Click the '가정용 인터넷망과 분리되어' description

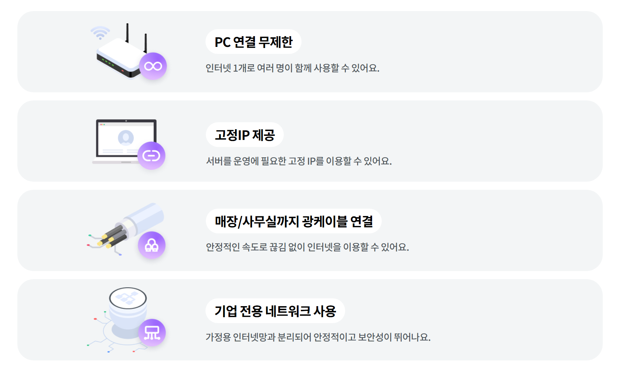318,337
